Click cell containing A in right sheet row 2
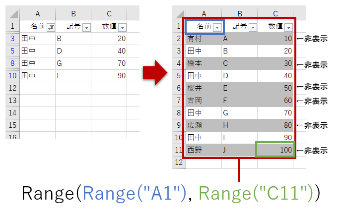The image size is (342, 212). pos(239,39)
